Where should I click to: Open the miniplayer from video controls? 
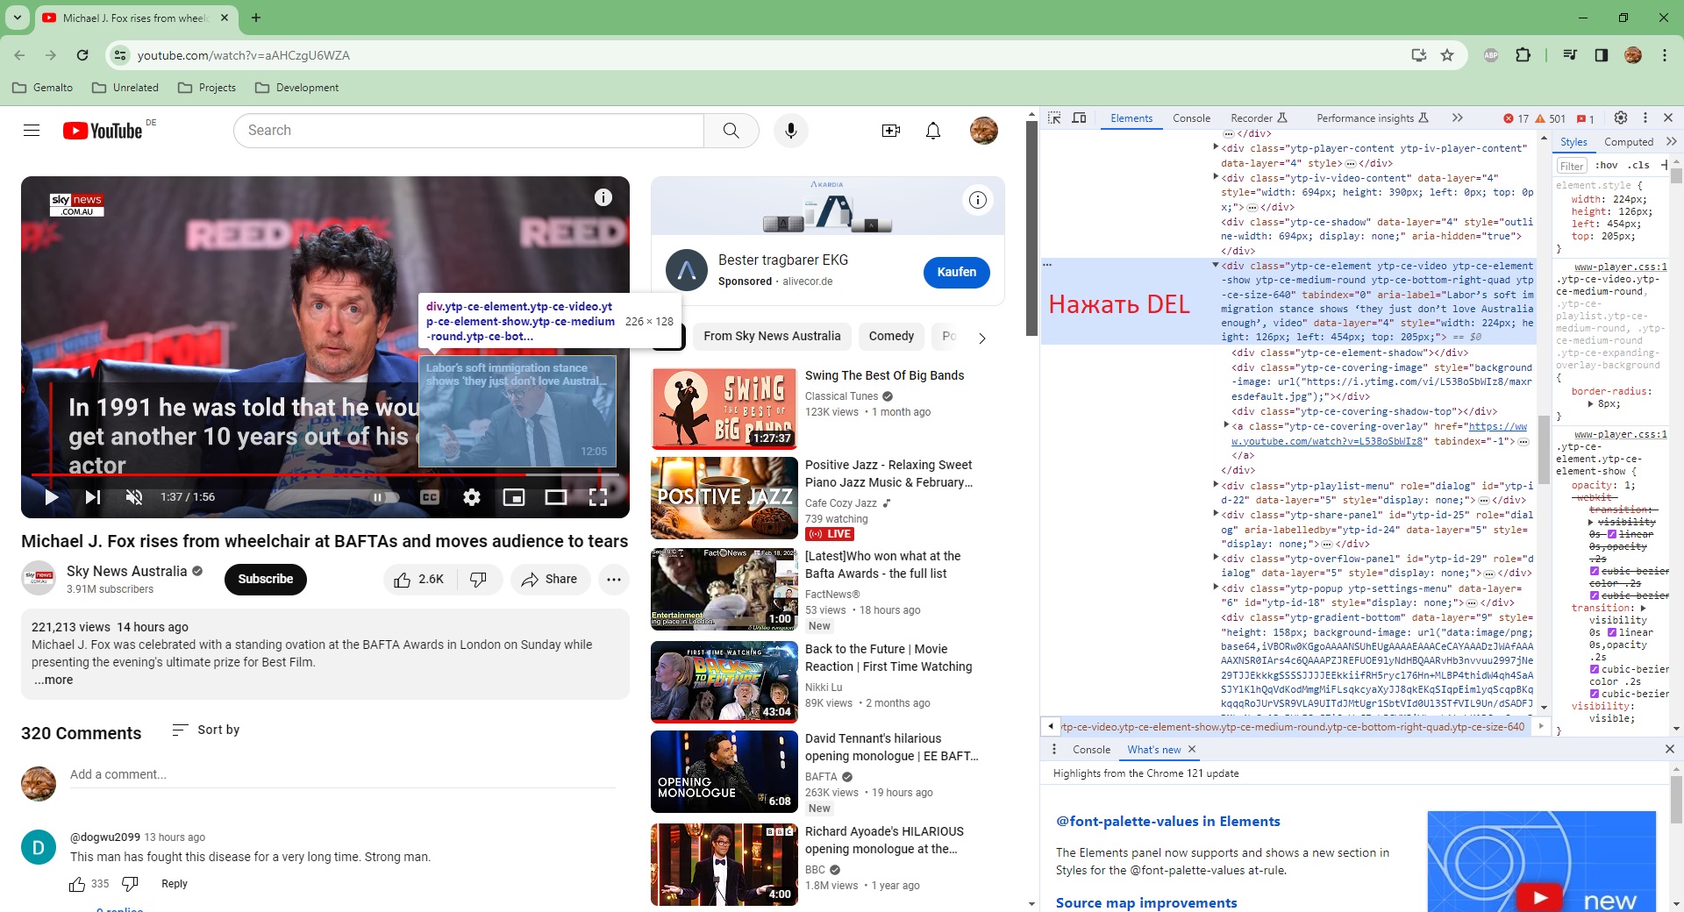[x=514, y=497]
